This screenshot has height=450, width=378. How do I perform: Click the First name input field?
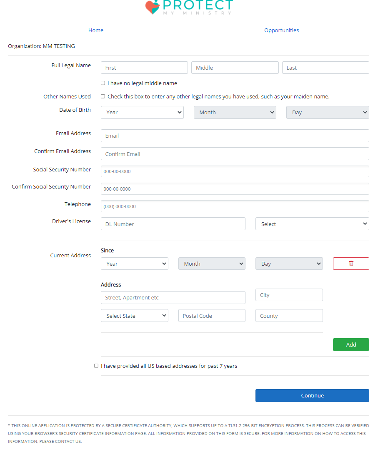[x=144, y=68]
